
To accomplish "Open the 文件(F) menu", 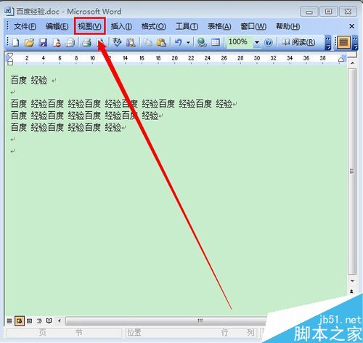I will [x=25, y=26].
